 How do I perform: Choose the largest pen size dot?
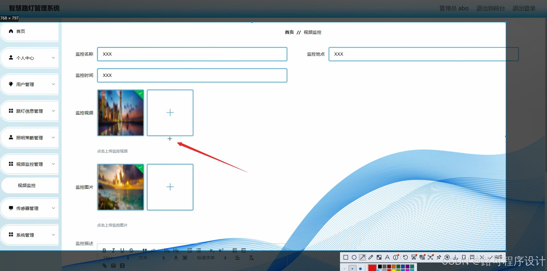tap(360, 269)
